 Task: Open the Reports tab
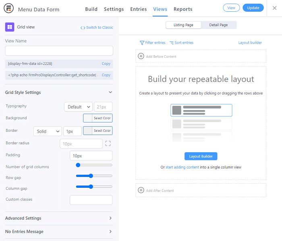[183, 9]
